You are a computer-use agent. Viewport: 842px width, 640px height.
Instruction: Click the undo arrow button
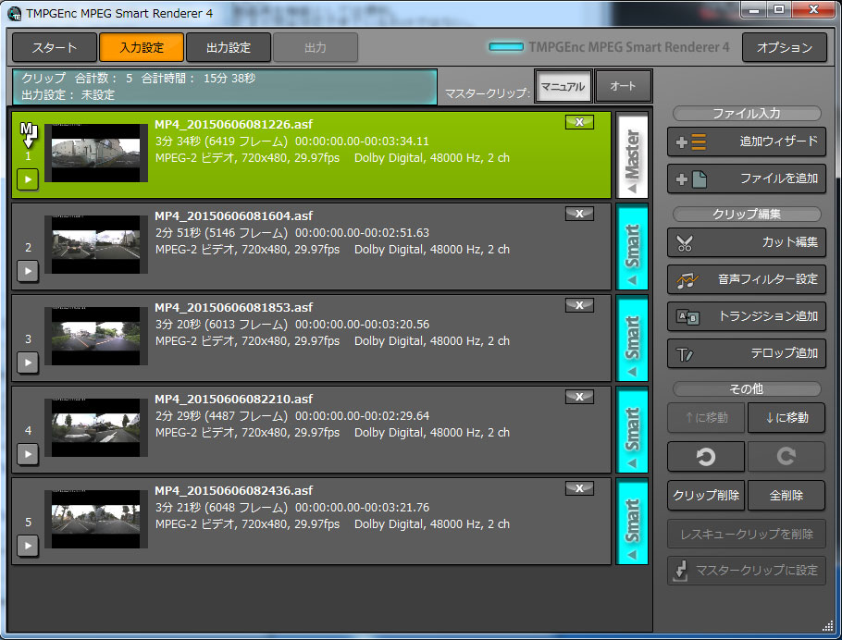pyautogui.click(x=706, y=457)
